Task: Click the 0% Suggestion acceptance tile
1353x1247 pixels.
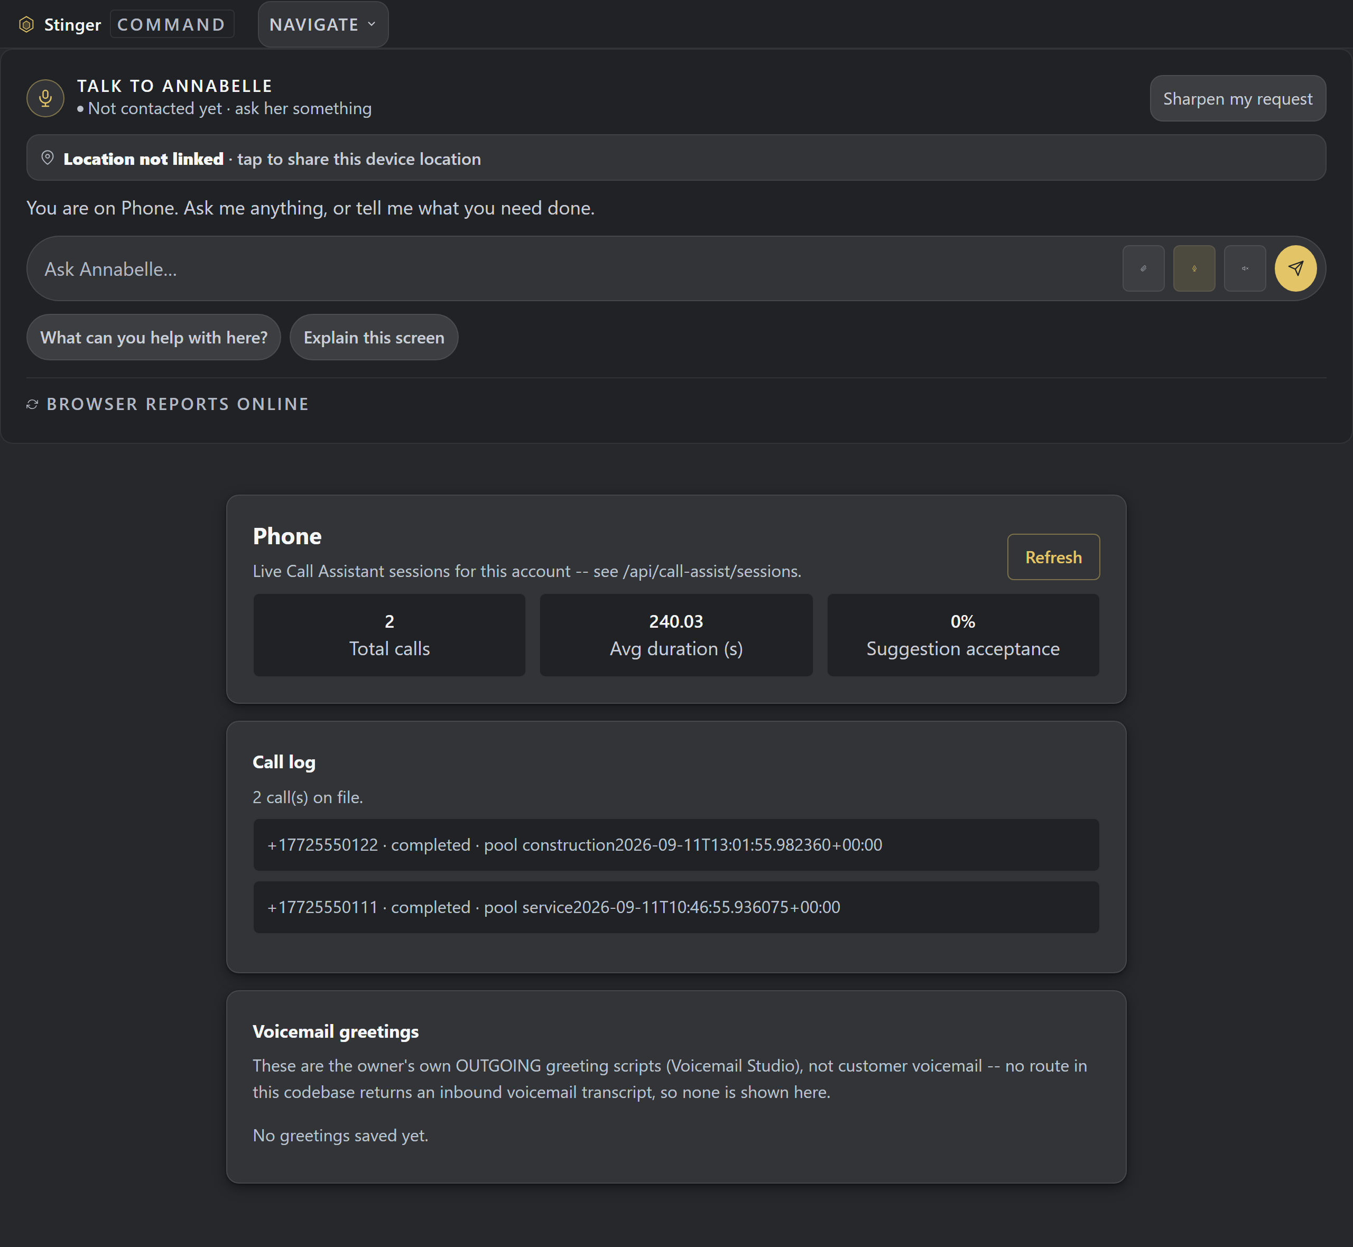Action: (963, 635)
